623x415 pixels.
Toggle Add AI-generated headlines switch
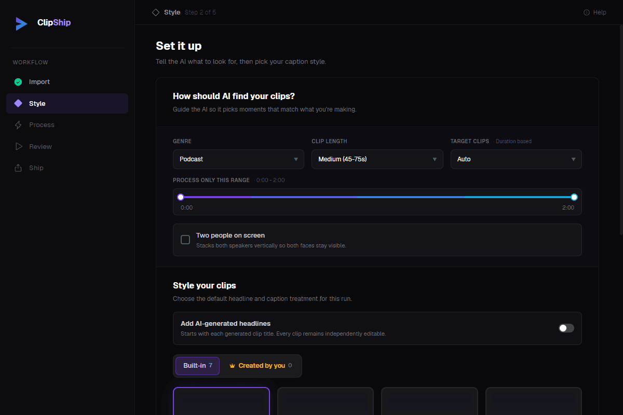pos(566,328)
